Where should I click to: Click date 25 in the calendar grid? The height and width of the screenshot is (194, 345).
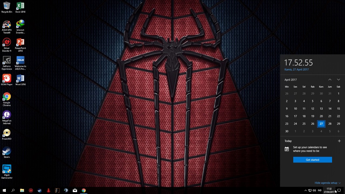[304, 124]
